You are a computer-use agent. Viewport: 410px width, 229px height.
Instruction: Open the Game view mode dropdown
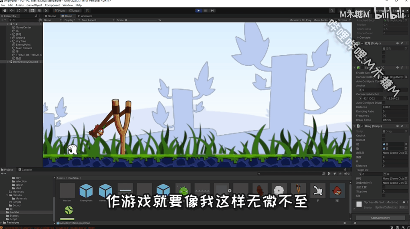pyautogui.click(x=53, y=20)
